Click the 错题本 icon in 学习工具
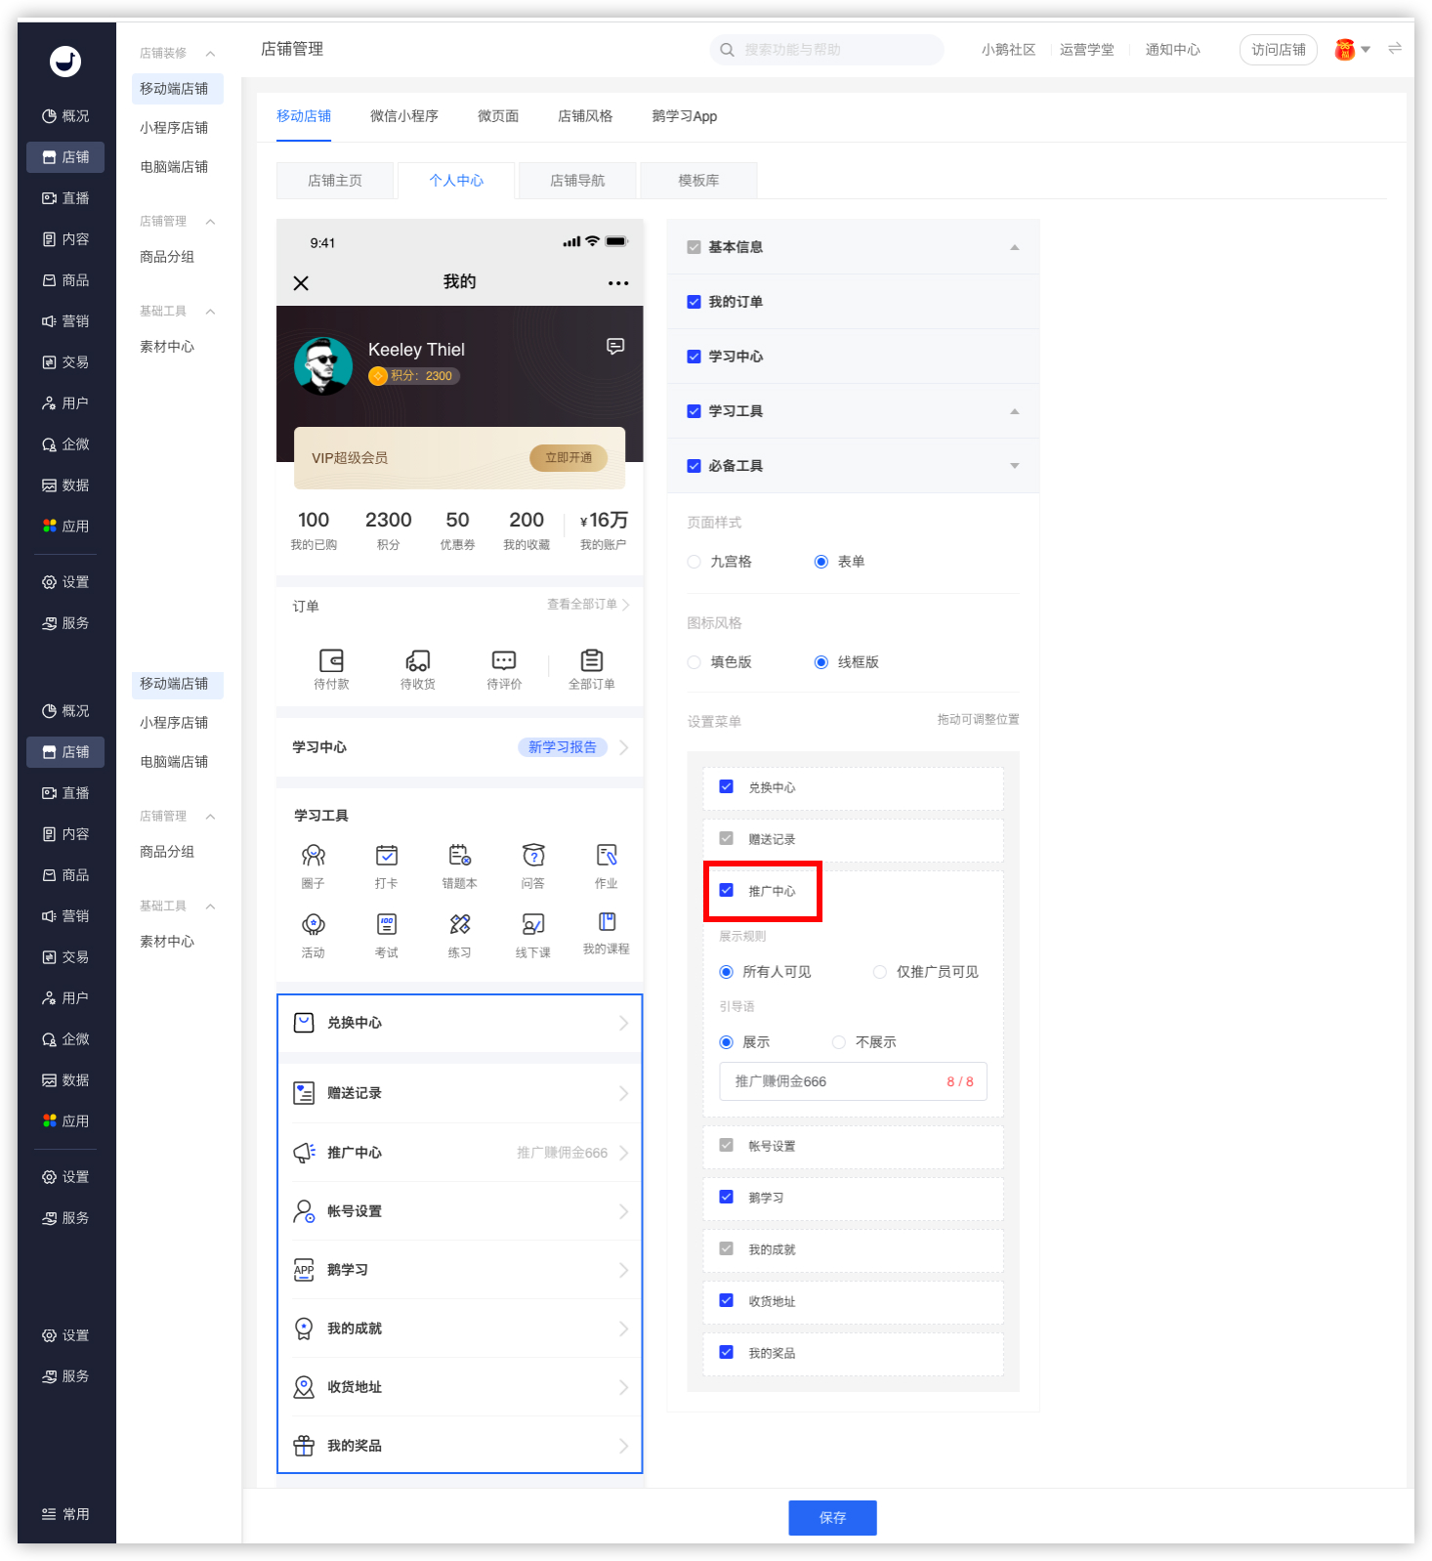Image resolution: width=1432 pixels, height=1561 pixels. 459,856
